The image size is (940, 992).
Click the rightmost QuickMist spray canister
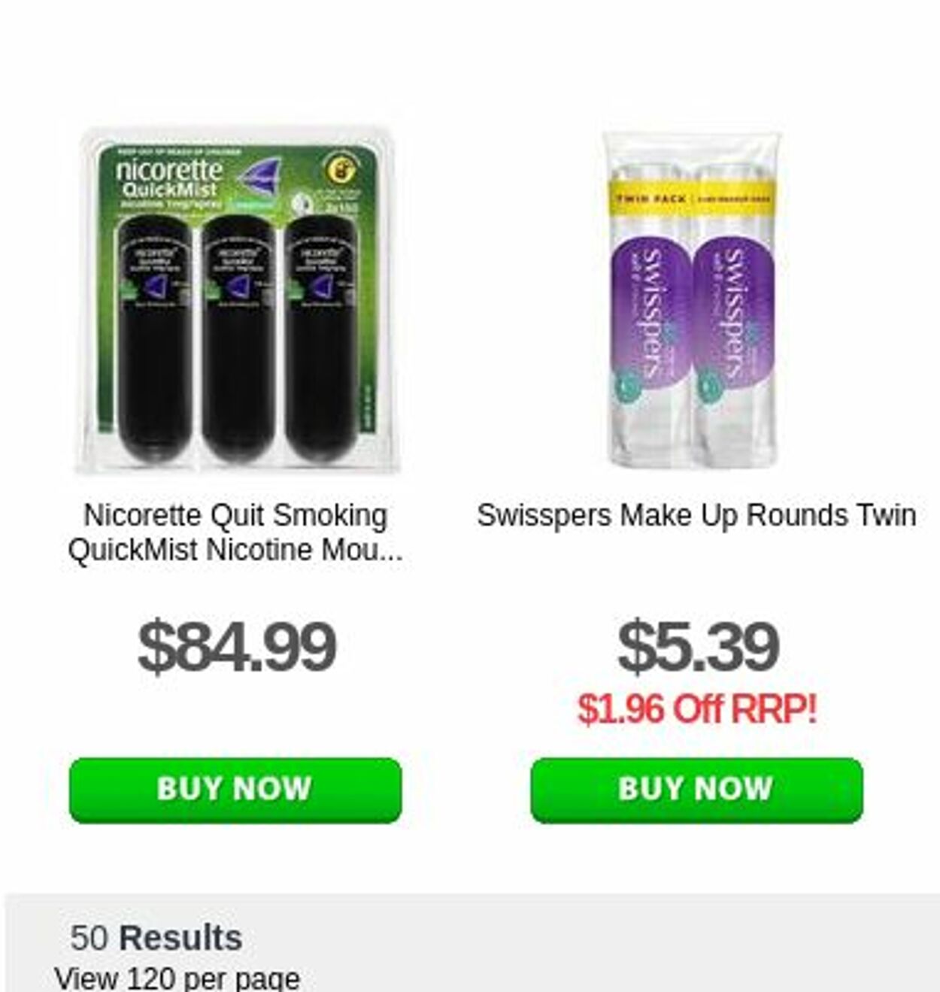(x=321, y=338)
